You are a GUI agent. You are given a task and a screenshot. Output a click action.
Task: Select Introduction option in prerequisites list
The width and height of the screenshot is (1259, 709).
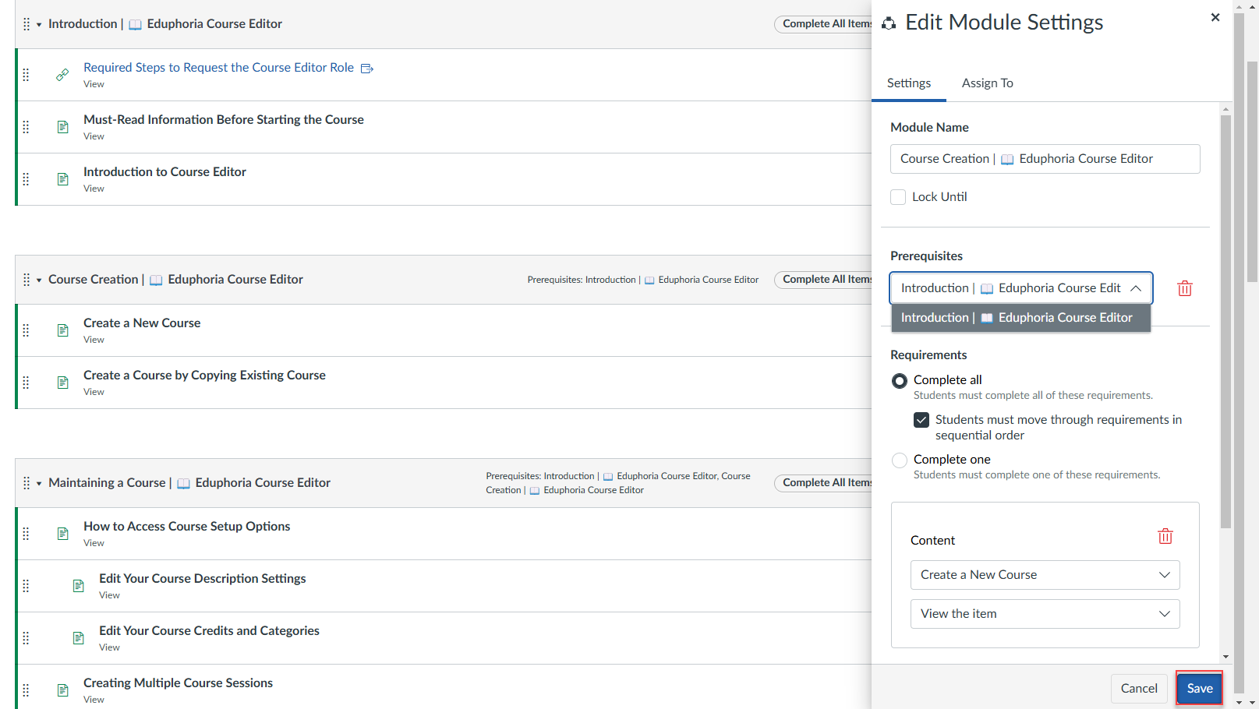1020,318
